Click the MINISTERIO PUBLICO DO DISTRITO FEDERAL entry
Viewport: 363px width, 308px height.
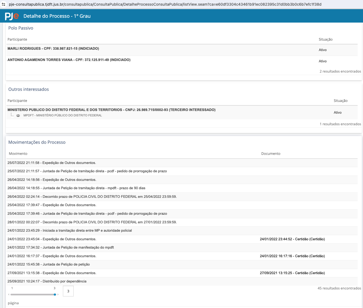click(111, 110)
